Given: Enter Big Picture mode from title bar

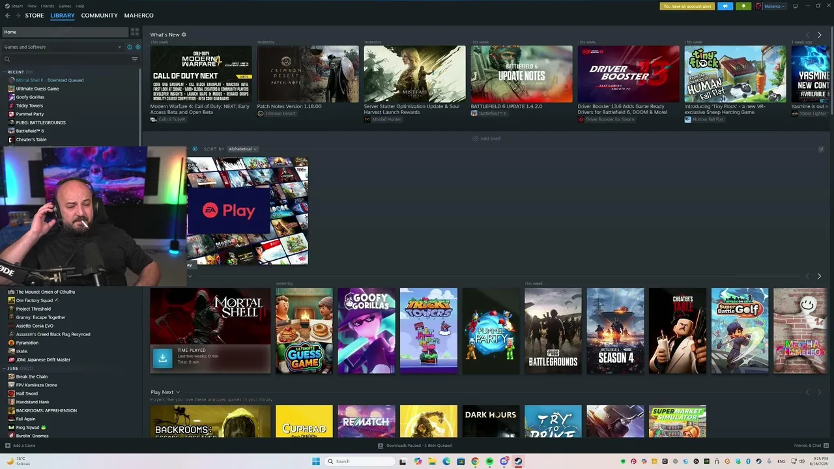Looking at the screenshot, I should 794,7.
